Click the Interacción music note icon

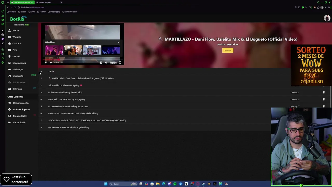click(10, 76)
